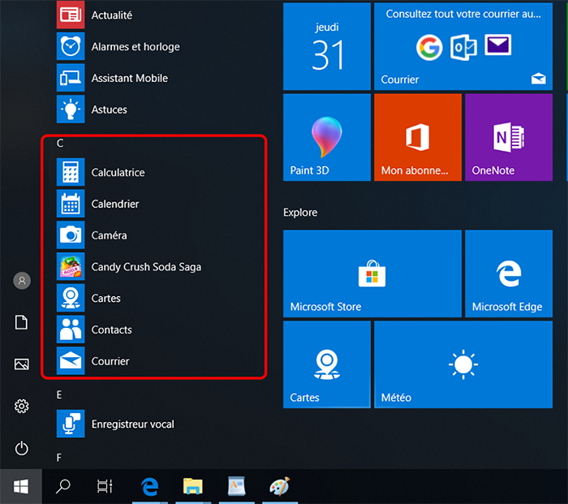The image size is (568, 504).
Task: Launch the Enregistreur vocal icon
Action: pos(71,424)
